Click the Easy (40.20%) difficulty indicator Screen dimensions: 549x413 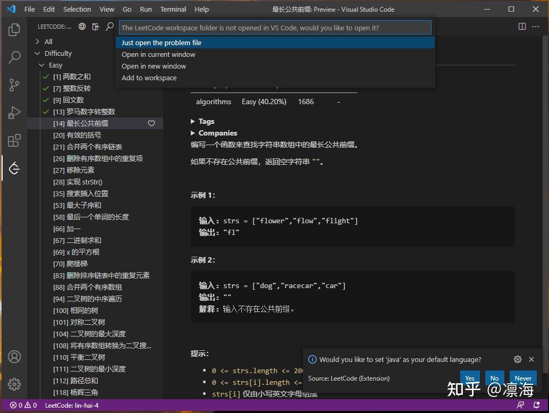pyautogui.click(x=264, y=102)
